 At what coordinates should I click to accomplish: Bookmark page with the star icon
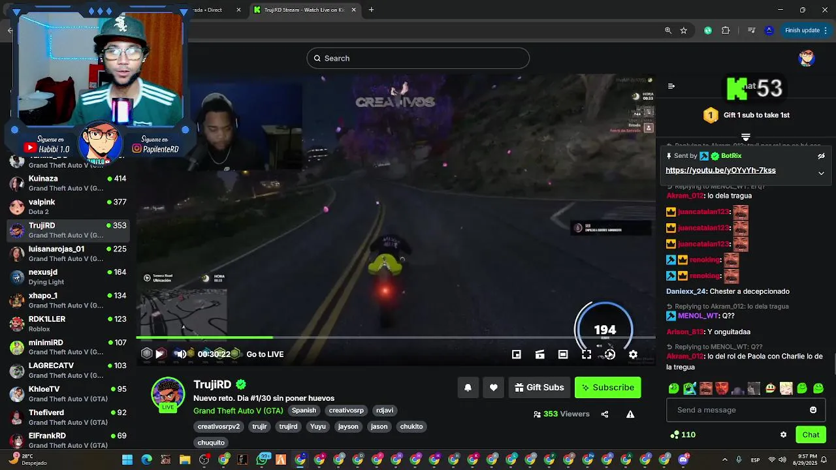coord(684,30)
